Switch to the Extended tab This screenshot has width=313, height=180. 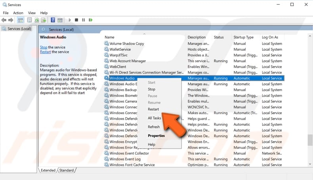tap(48, 170)
